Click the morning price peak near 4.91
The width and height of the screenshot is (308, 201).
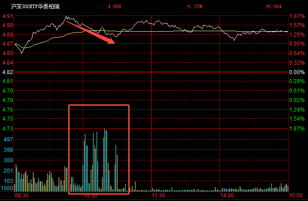click(66, 17)
